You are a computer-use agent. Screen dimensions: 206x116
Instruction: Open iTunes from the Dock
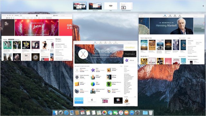[121, 113]
